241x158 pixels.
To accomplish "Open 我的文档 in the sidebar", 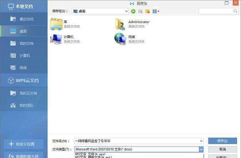I will [24, 43].
